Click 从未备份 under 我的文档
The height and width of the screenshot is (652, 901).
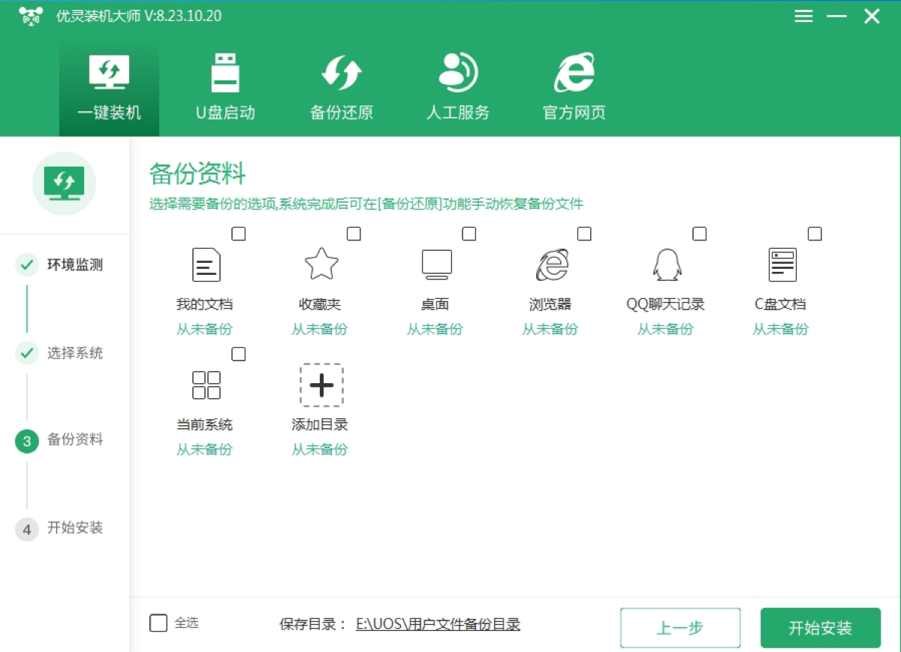click(204, 329)
